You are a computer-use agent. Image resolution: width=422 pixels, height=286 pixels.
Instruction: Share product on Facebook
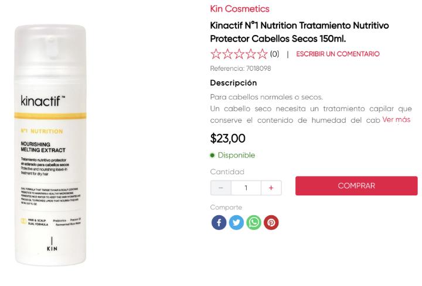point(219,222)
